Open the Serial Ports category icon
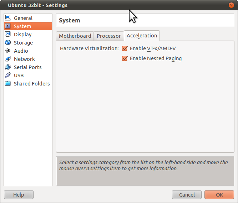 coord(8,67)
